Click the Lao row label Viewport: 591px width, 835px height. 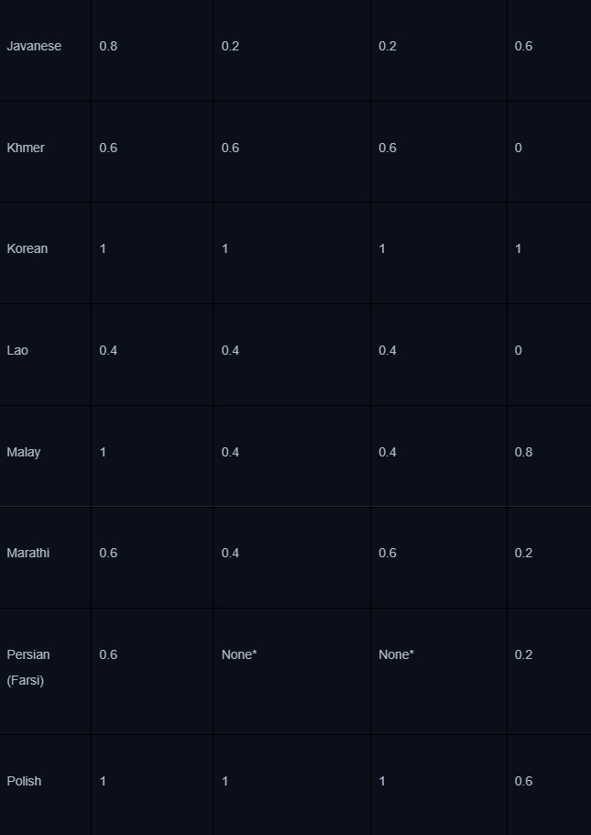click(17, 350)
